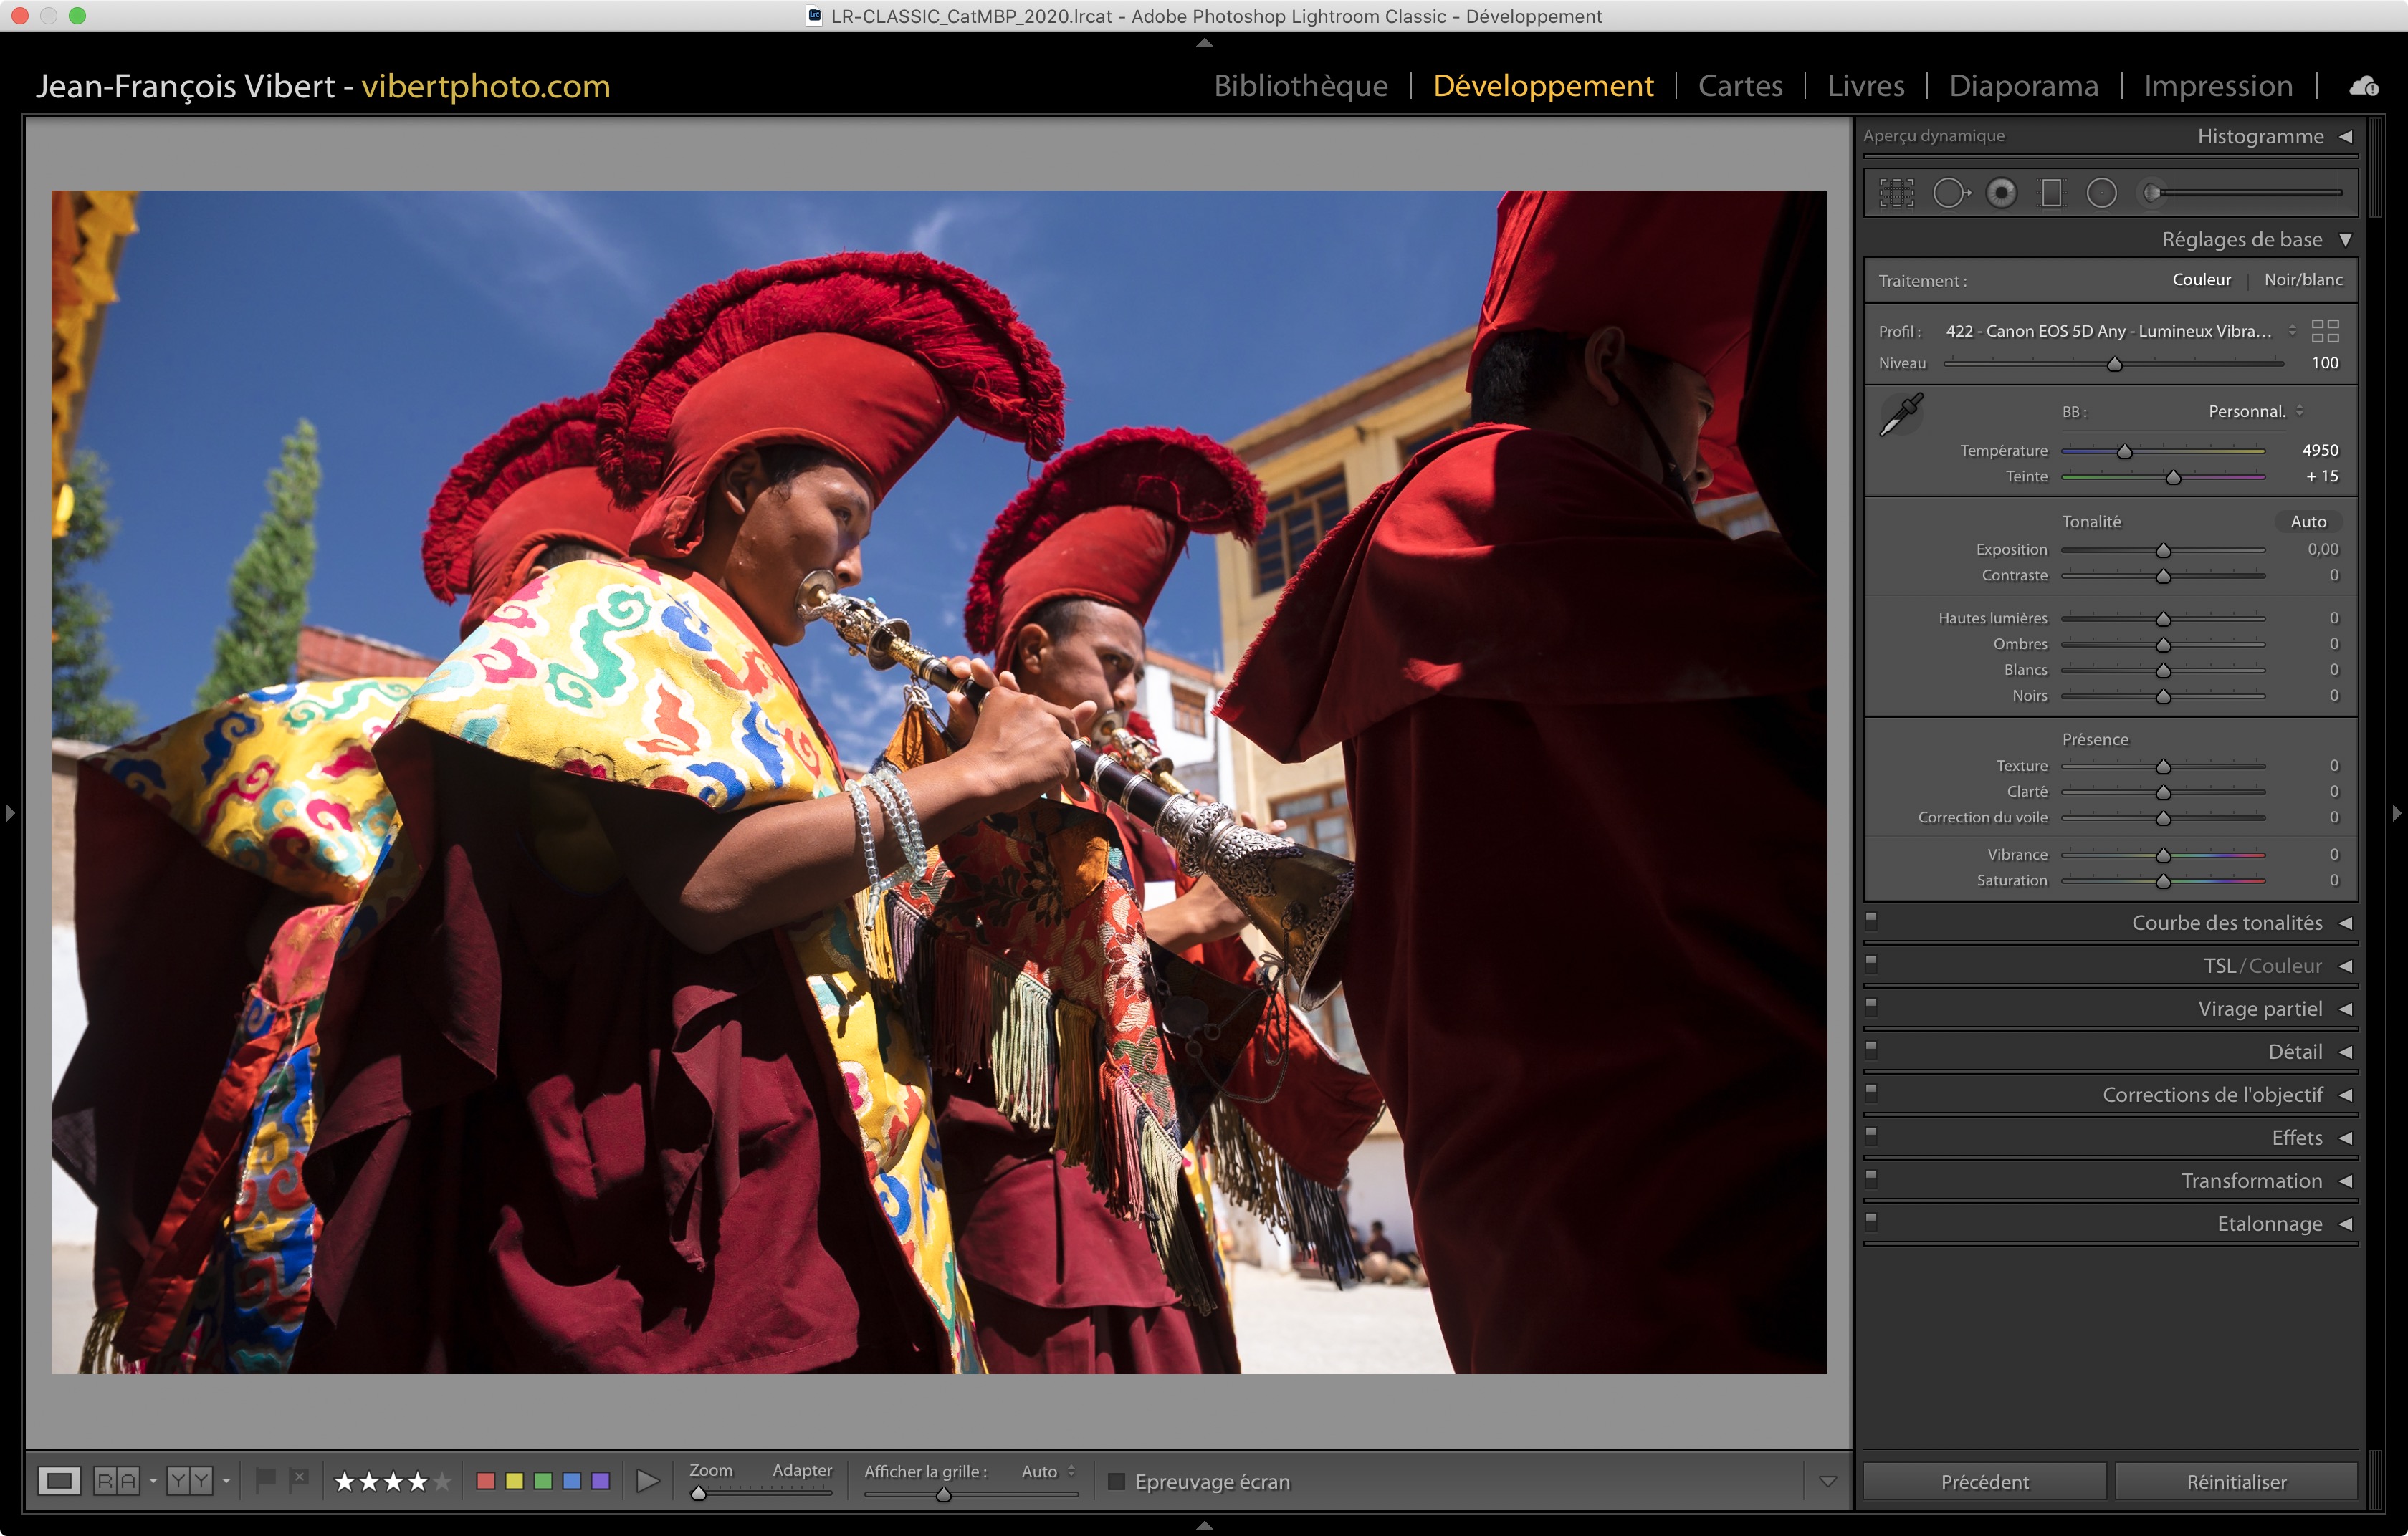Open the Afficher la grille Auto dropdown
The image size is (2408, 1536).
point(1047,1471)
